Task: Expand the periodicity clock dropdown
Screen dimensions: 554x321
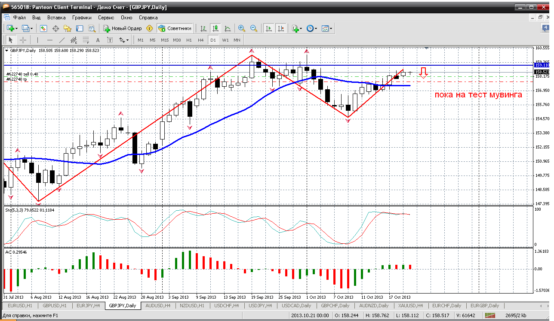Action: [x=316, y=28]
